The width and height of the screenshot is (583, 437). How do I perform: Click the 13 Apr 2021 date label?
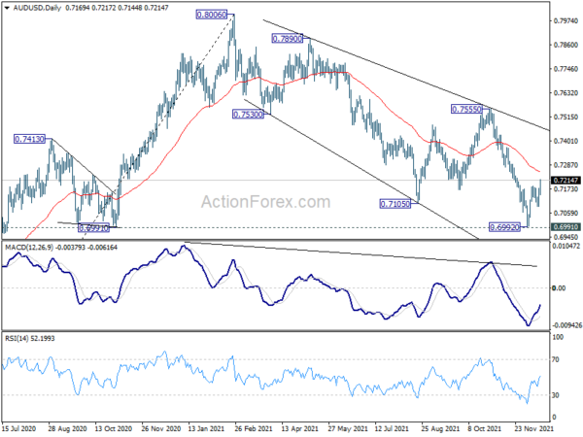point(299,428)
